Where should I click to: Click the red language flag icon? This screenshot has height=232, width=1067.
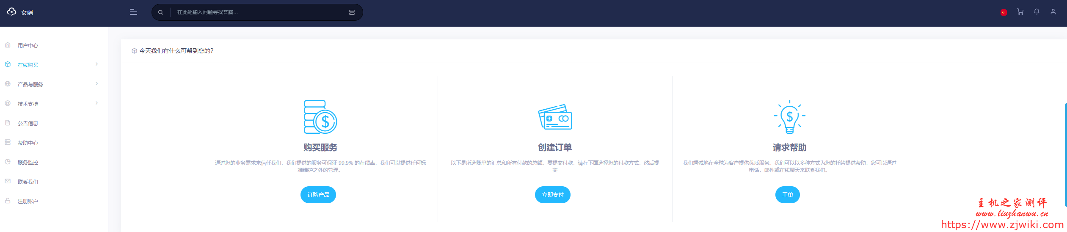(1003, 12)
